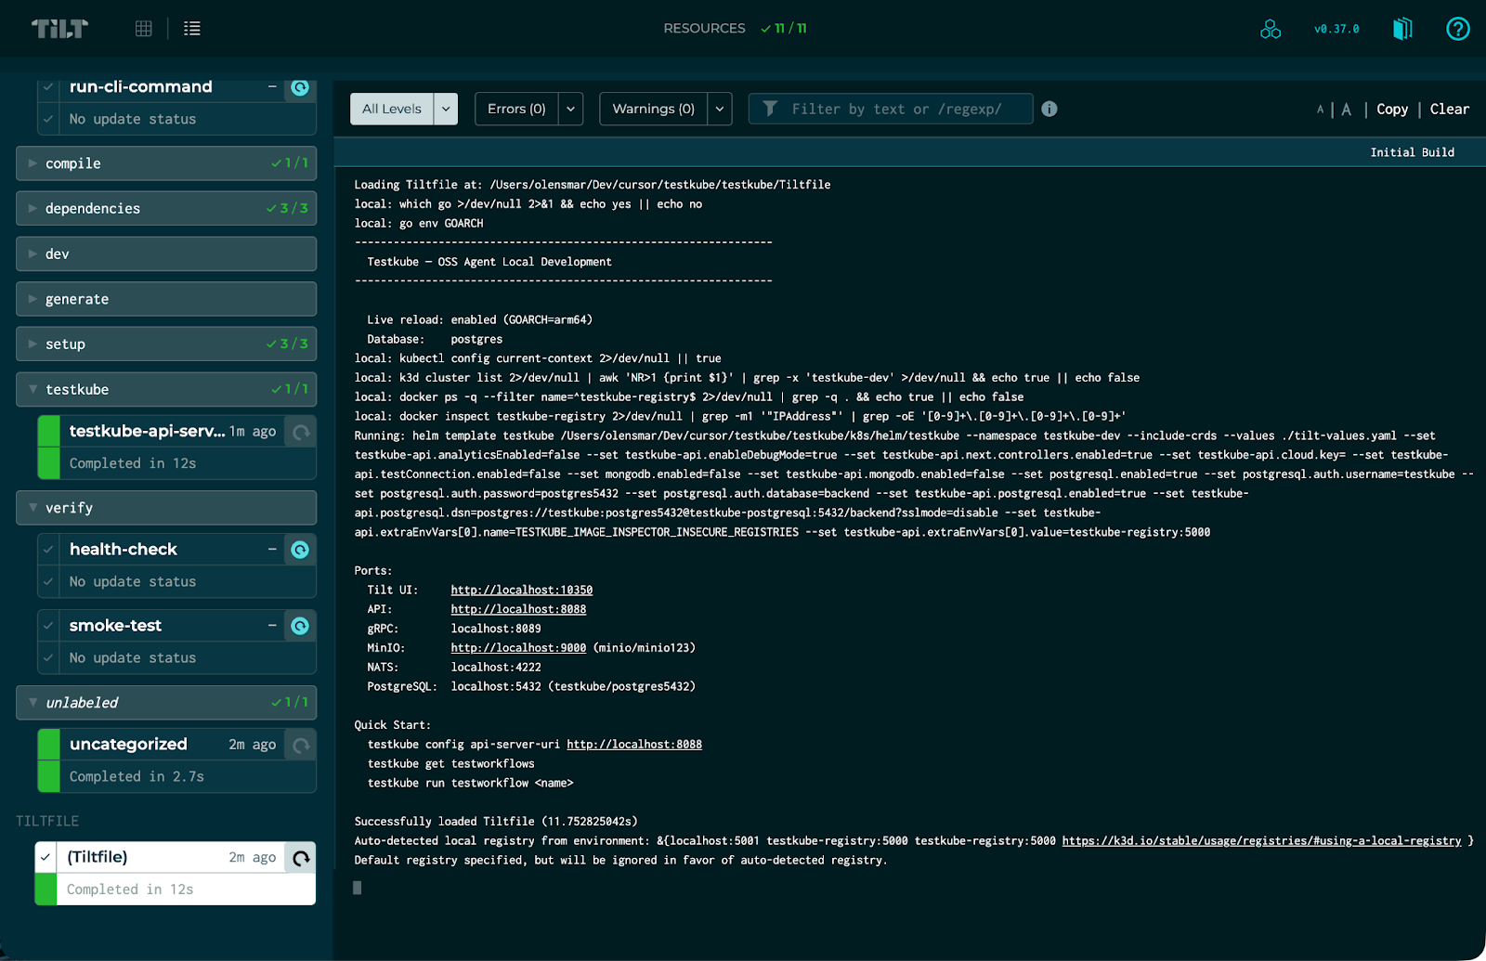1486x961 pixels.
Task: Open MinIO link localhost:9000
Action: (518, 648)
